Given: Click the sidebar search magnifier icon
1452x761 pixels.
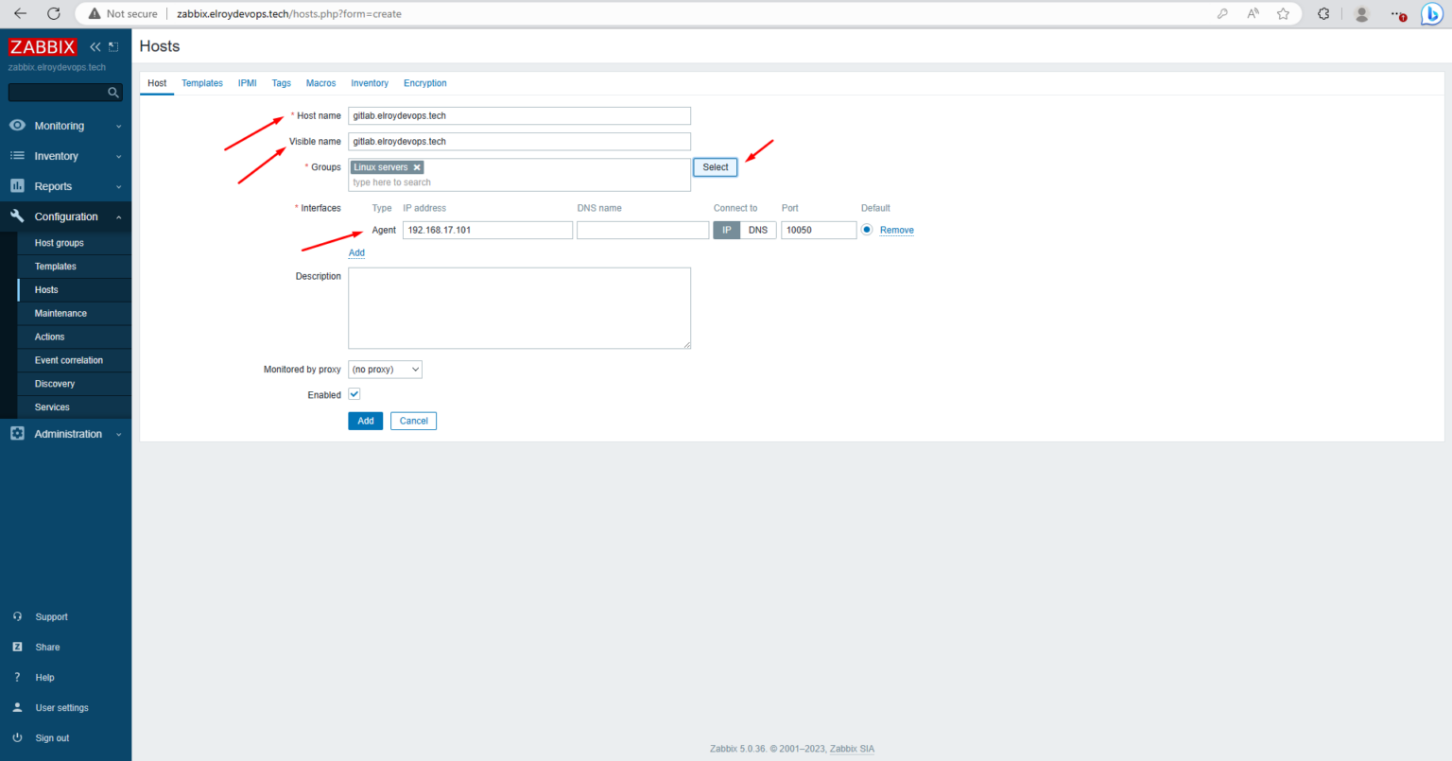Looking at the screenshot, I should click(112, 92).
